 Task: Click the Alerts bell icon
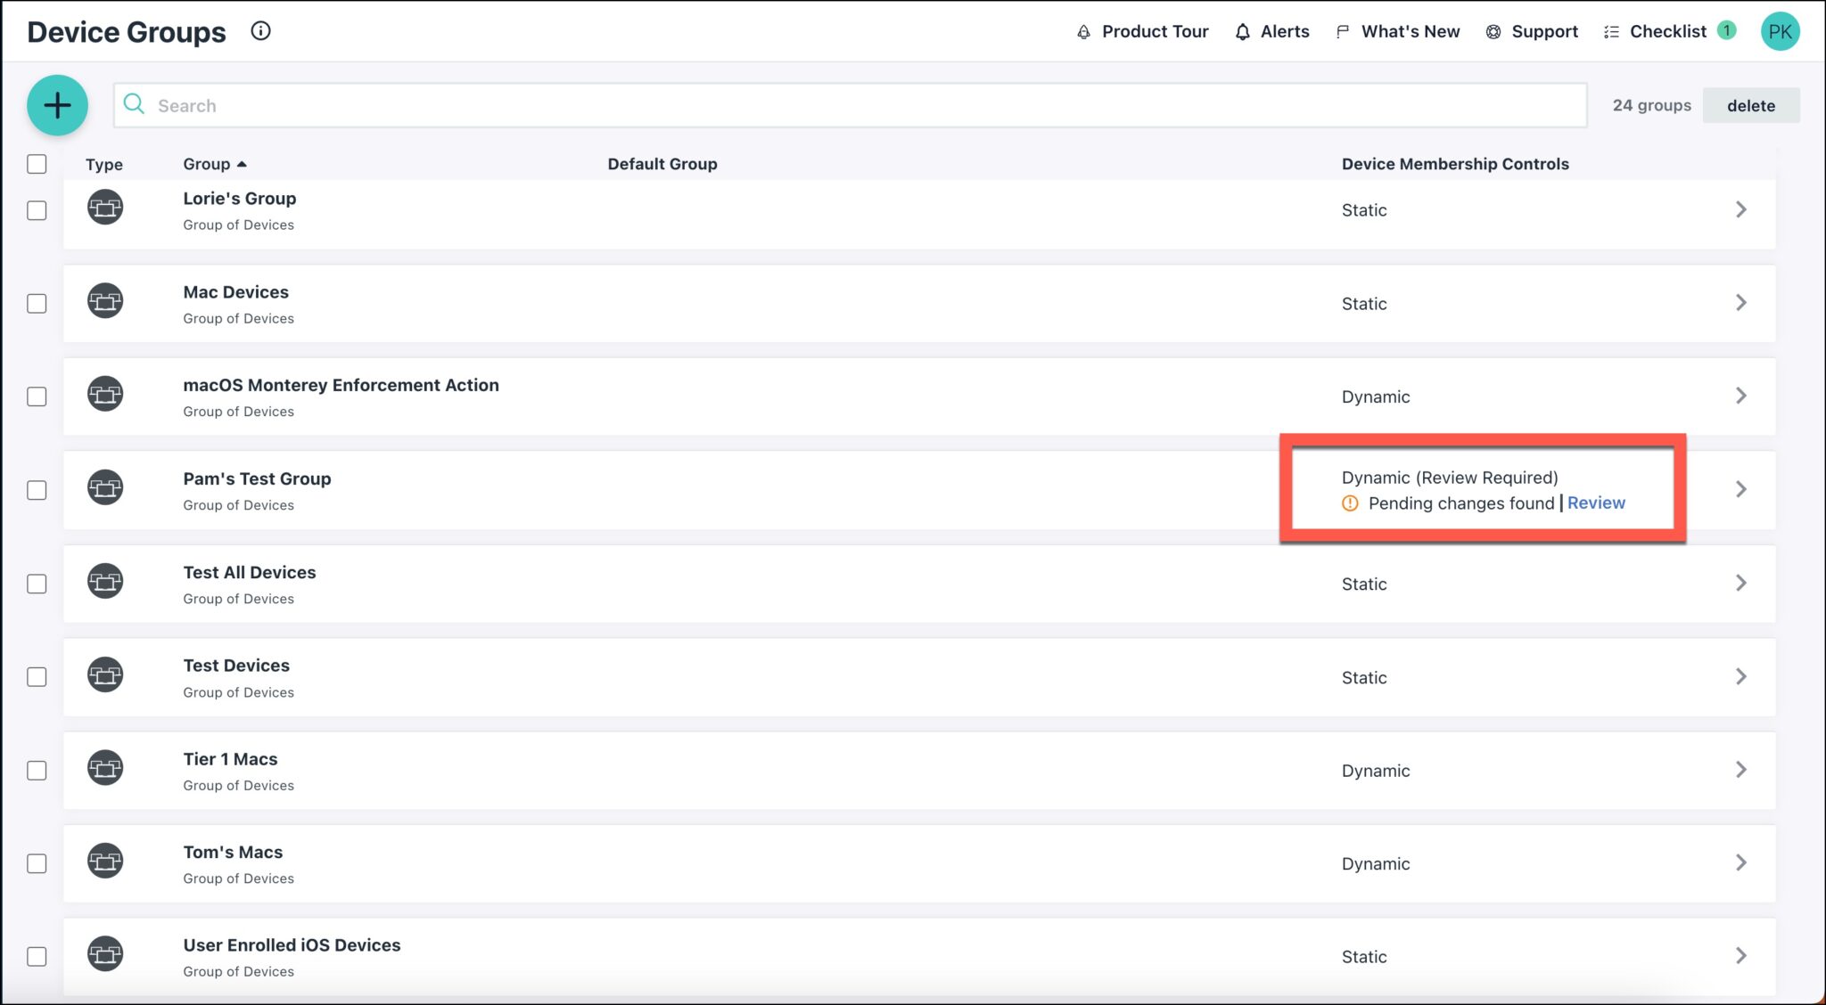1242,31
